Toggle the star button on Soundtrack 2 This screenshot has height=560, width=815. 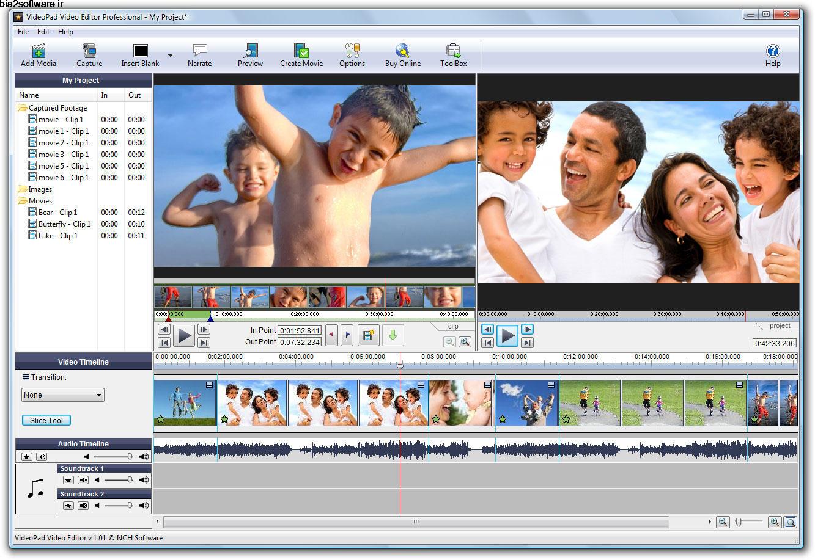(x=67, y=506)
